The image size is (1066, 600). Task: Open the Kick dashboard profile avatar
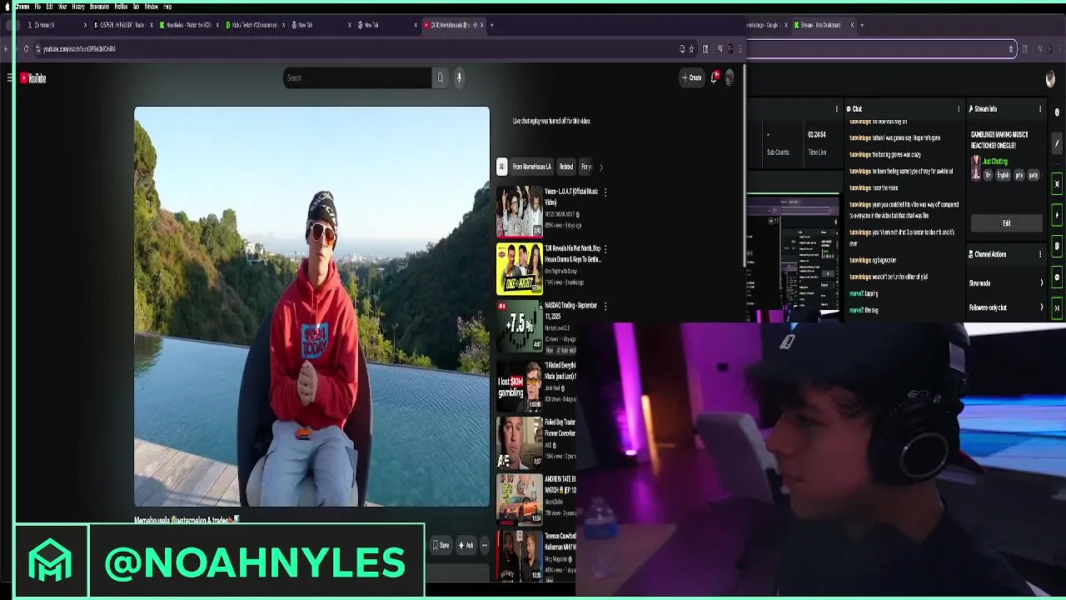[1050, 79]
